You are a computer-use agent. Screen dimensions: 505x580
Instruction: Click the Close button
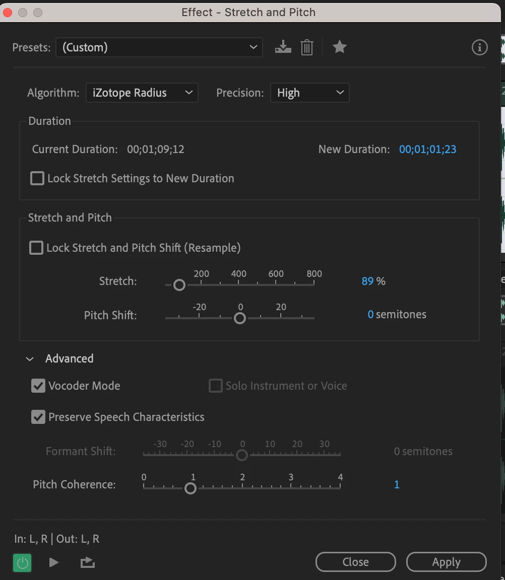(355, 562)
